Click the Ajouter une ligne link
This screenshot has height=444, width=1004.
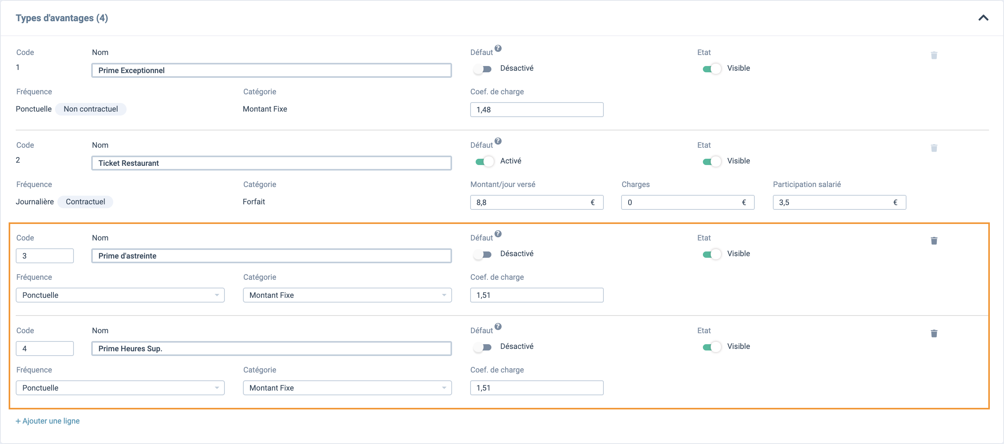(x=48, y=421)
